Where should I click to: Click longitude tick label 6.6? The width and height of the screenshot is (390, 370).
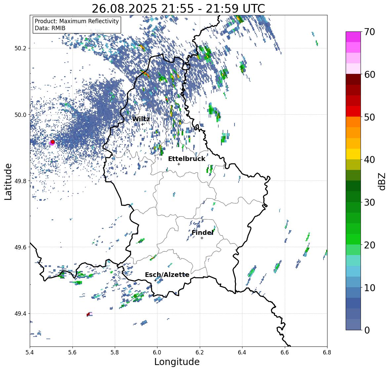click(285, 352)
